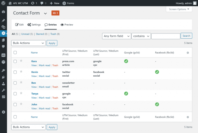
Task: Open the Forms sidebar icon
Action: (x=3, y=33)
